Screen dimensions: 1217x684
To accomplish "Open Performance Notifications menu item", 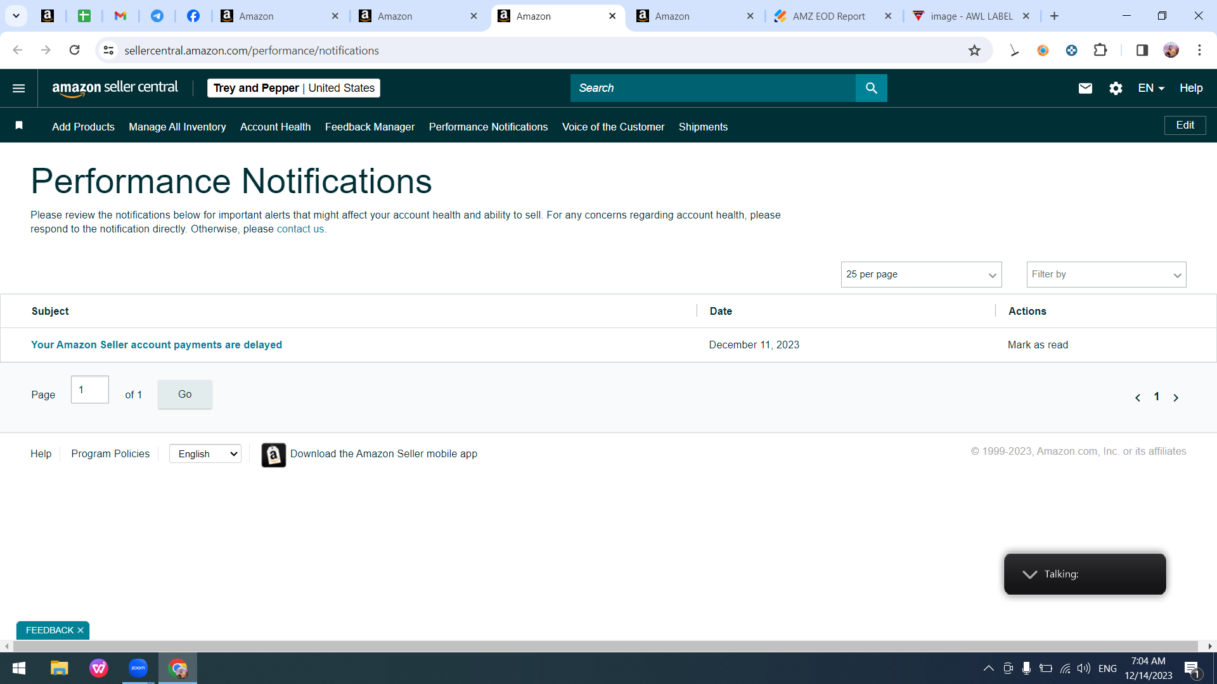I will click(488, 127).
